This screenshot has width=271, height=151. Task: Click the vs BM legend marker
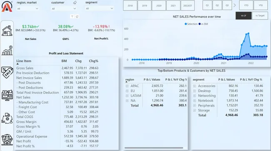point(200,24)
